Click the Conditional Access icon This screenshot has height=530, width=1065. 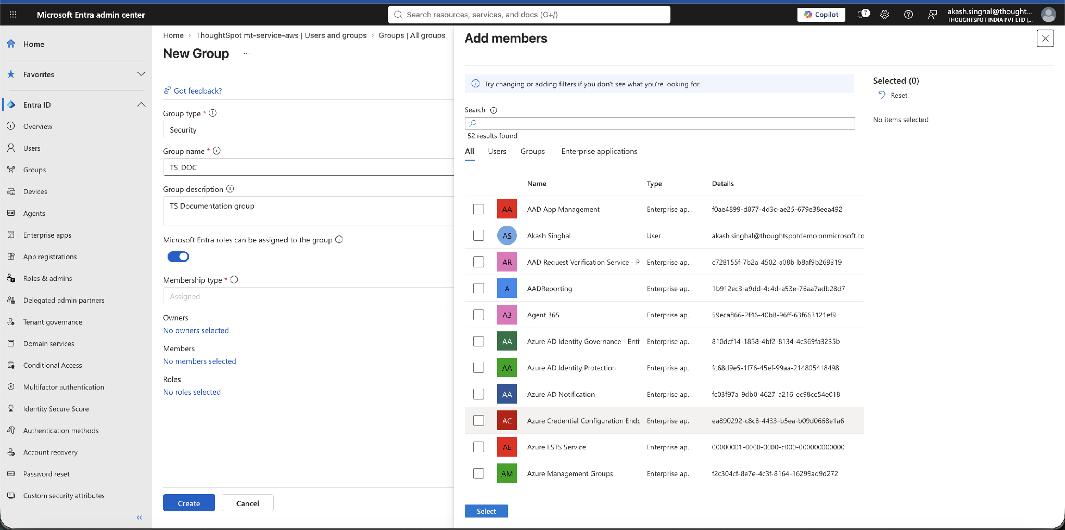[11, 365]
